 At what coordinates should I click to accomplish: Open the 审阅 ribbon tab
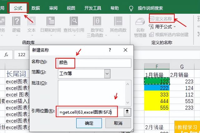pyautogui.click(x=53, y=8)
